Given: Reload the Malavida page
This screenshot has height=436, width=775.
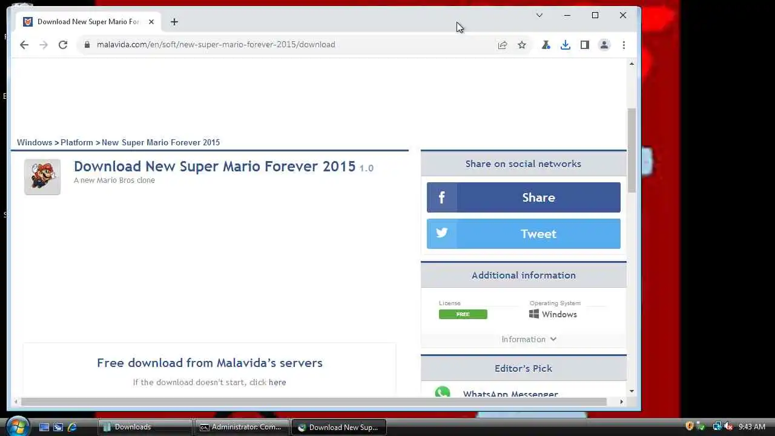Looking at the screenshot, I should coord(63,45).
